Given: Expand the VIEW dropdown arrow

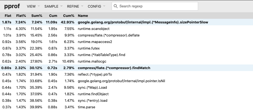Looking at the screenshot, I should (39, 6).
